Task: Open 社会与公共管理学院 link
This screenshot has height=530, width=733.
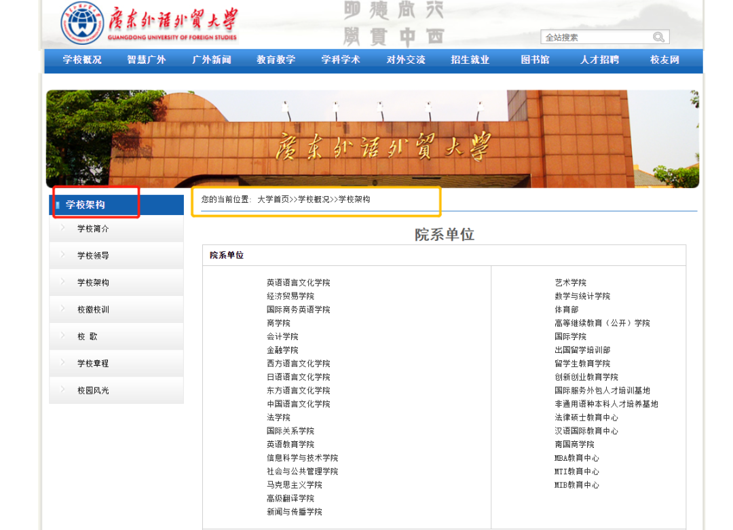Action: pos(303,472)
